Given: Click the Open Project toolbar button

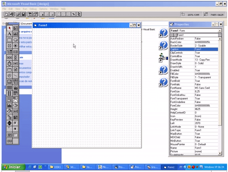Looking at the screenshot, I should pyautogui.click(x=18, y=14).
